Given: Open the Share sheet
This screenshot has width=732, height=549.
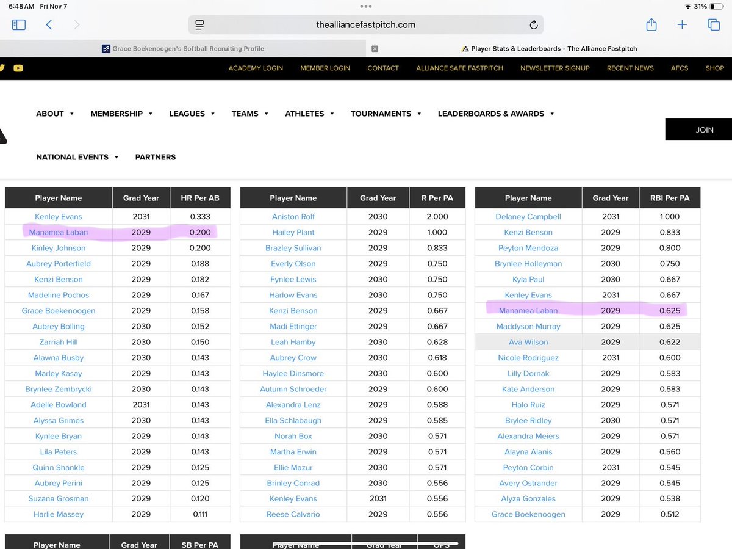Looking at the screenshot, I should coord(651,24).
